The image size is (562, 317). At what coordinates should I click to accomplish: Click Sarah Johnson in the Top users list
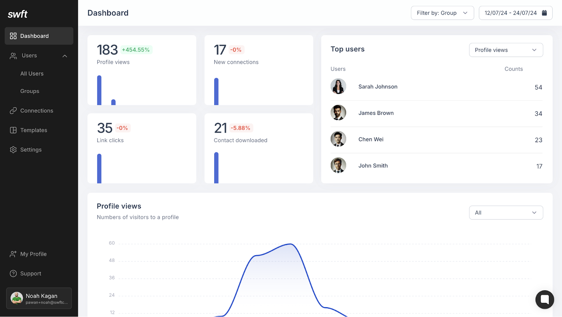pyautogui.click(x=378, y=86)
